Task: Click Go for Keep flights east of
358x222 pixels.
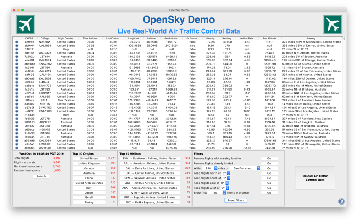Action: click(x=269, y=183)
